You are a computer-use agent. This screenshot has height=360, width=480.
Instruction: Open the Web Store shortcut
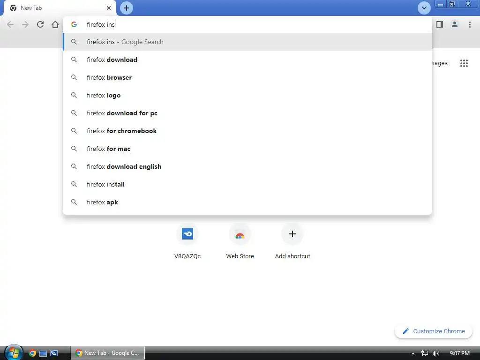(240, 242)
